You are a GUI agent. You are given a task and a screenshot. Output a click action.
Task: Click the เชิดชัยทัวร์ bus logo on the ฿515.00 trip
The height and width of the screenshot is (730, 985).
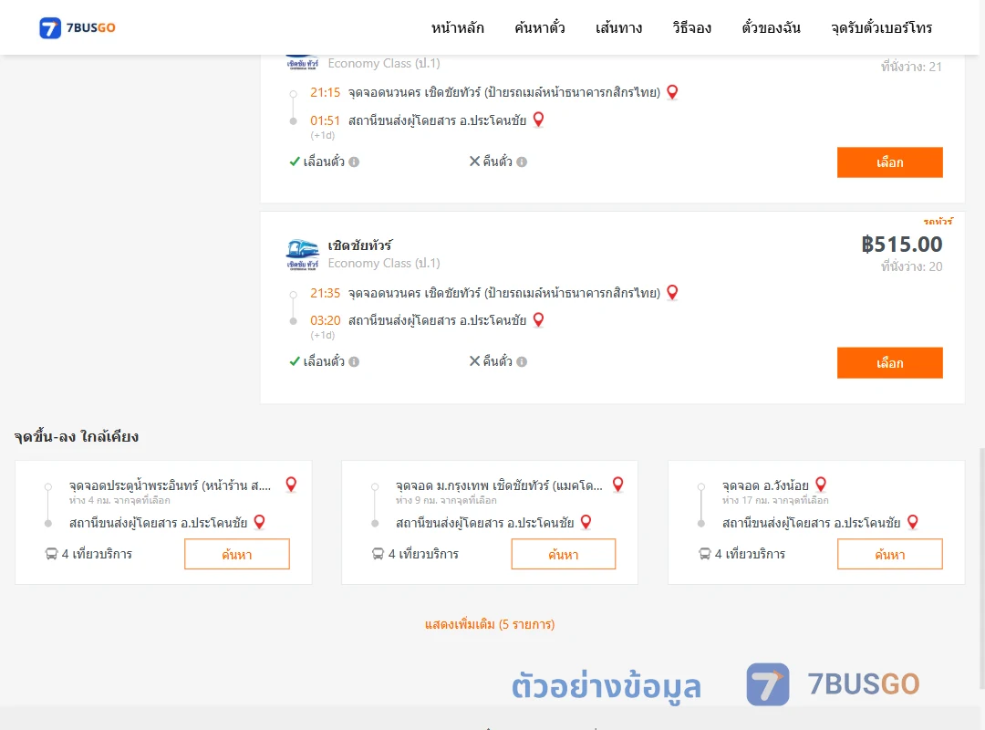[302, 254]
